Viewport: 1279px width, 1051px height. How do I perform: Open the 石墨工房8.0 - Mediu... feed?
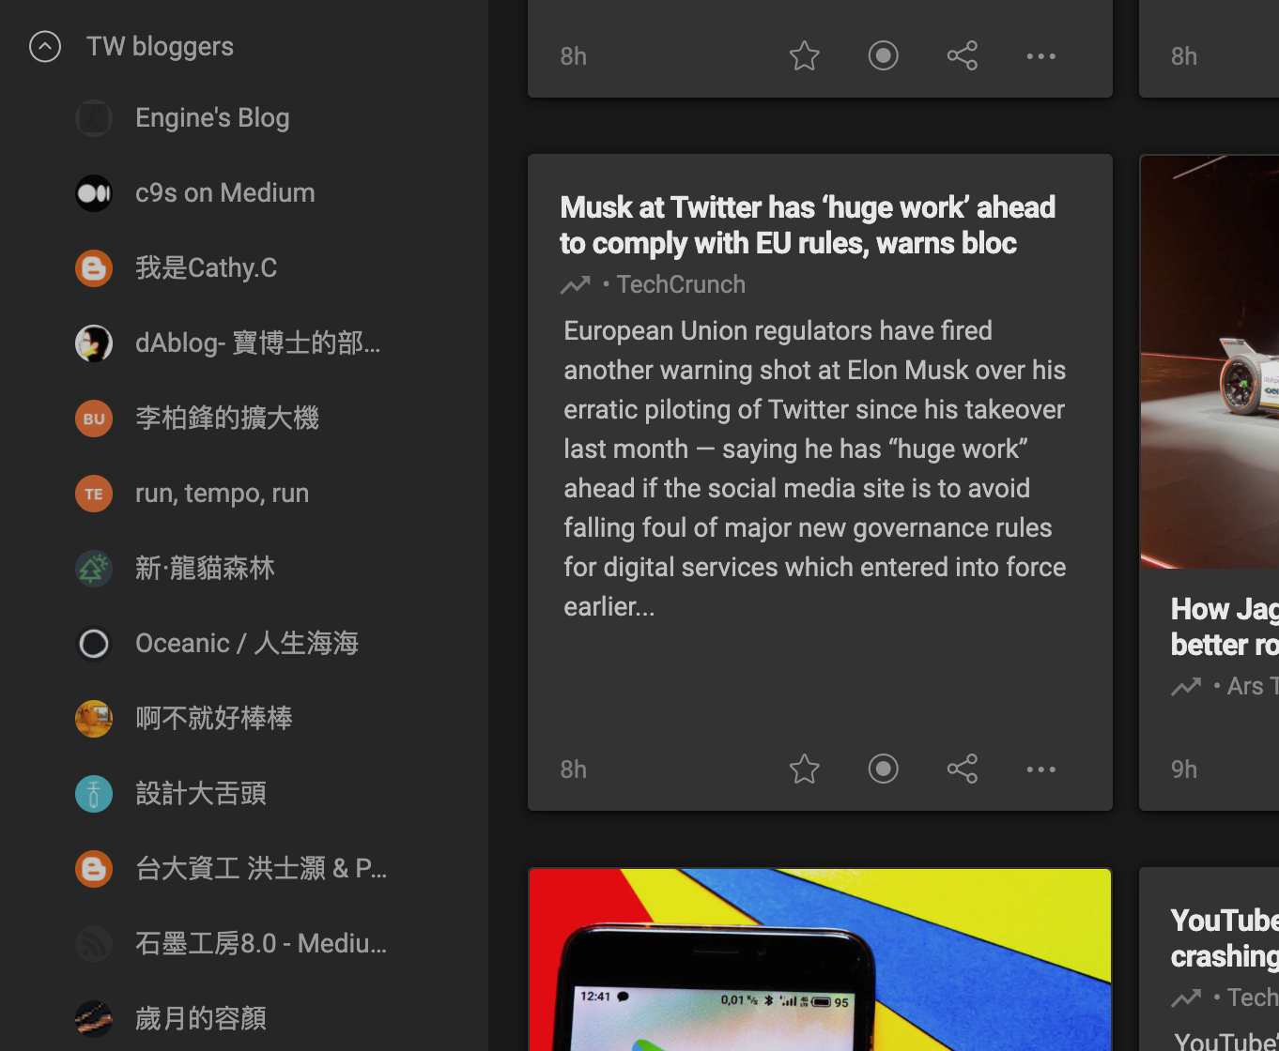point(261,943)
